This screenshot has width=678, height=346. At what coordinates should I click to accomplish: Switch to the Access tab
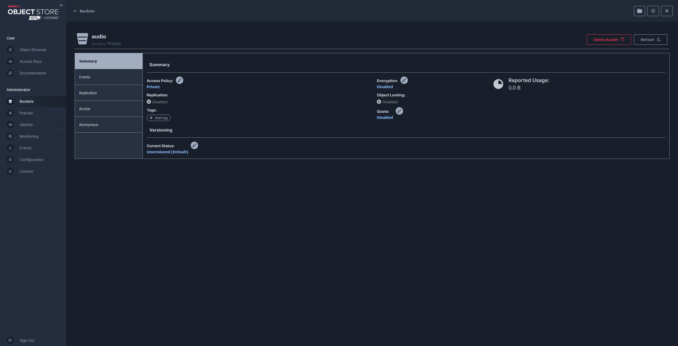click(109, 109)
